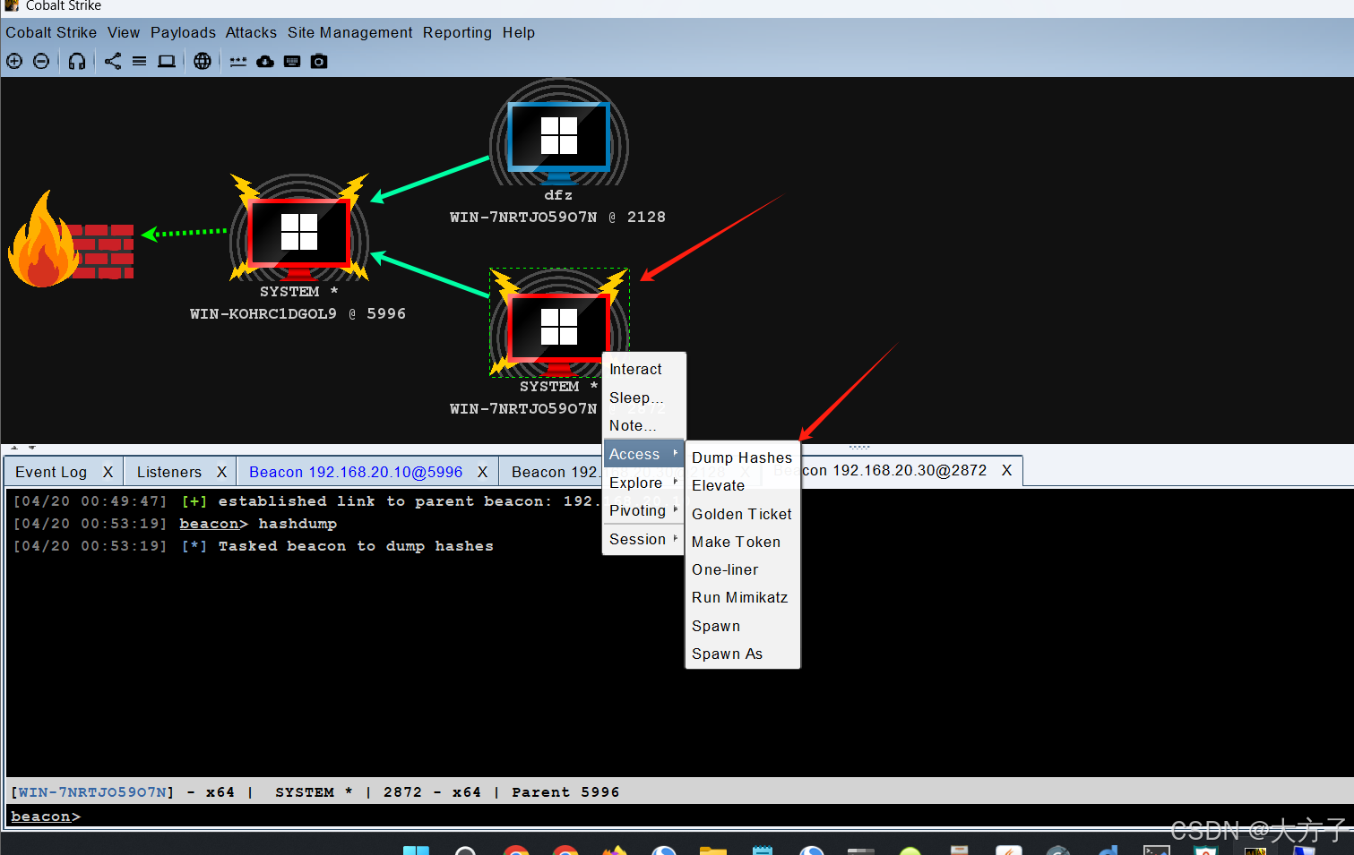This screenshot has height=855, width=1354.
Task: Expand the Session submenu
Action: click(x=644, y=539)
